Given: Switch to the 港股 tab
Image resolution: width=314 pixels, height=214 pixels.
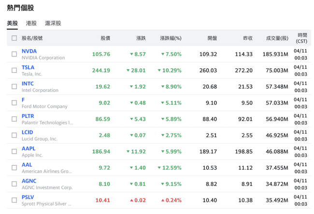Looking at the screenshot, I should [x=31, y=23].
